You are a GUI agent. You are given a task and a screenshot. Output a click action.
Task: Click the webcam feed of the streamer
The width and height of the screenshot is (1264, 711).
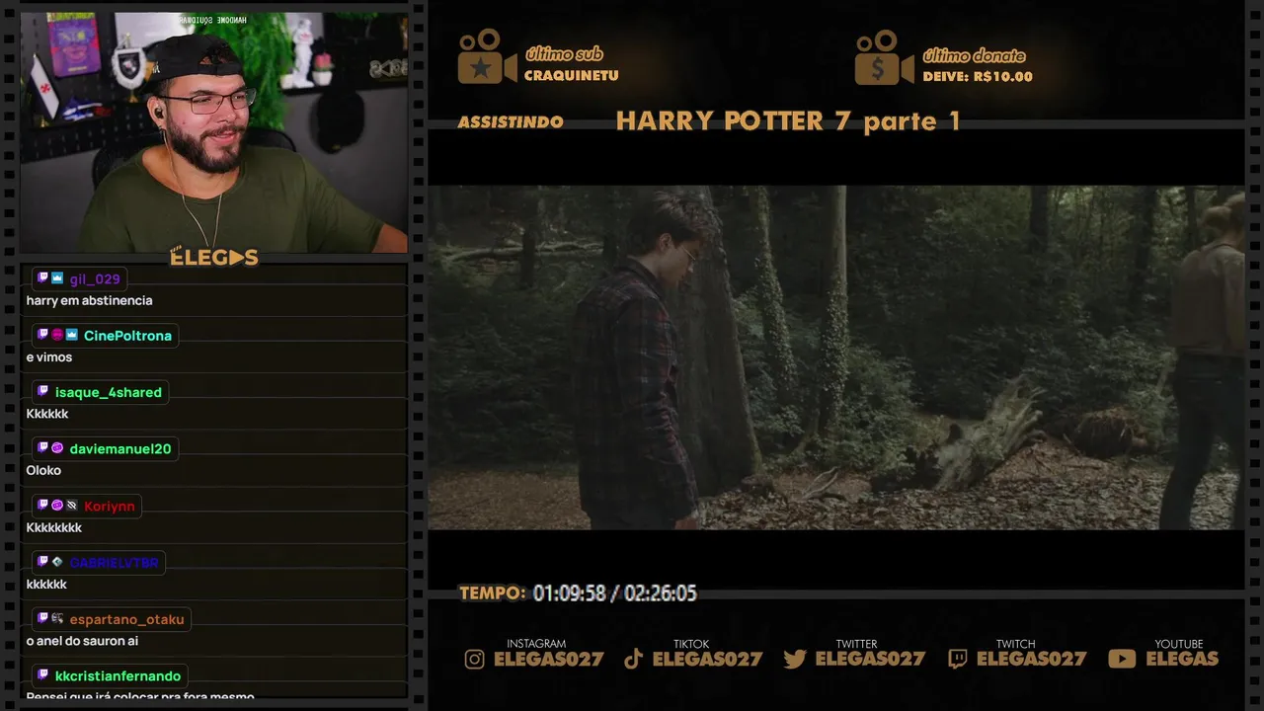213,132
